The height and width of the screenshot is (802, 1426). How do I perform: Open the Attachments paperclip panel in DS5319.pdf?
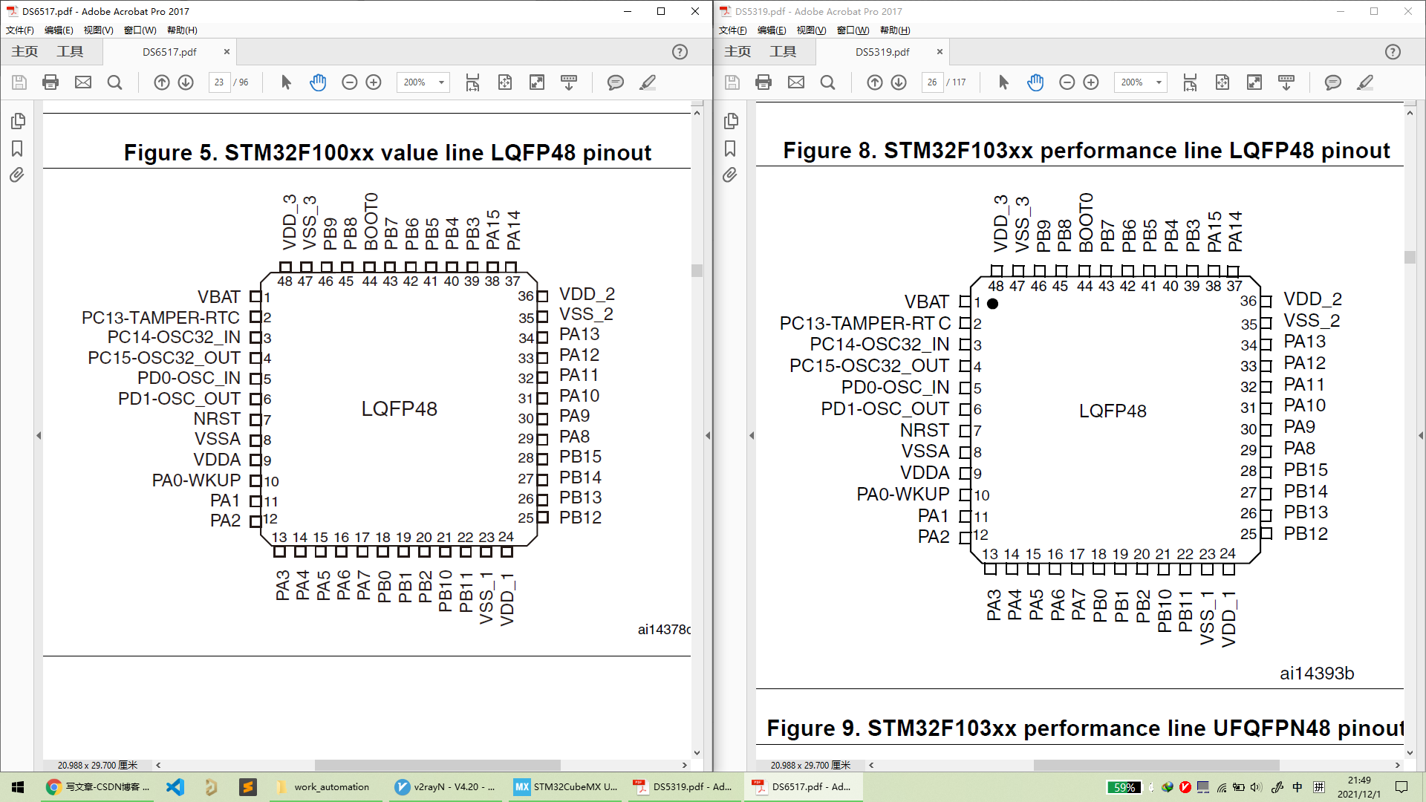(x=729, y=175)
